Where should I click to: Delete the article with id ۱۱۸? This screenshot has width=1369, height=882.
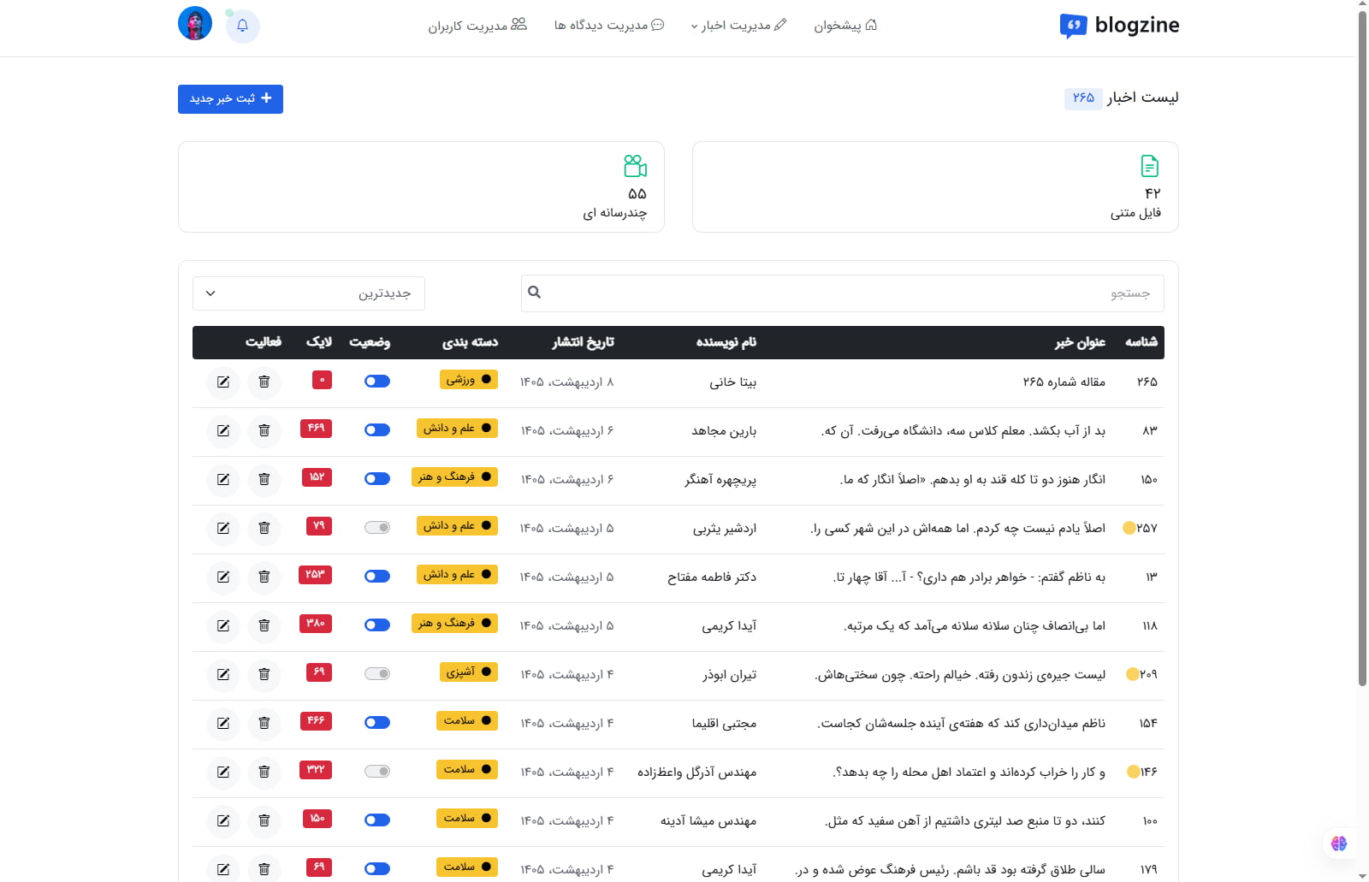[x=264, y=625]
